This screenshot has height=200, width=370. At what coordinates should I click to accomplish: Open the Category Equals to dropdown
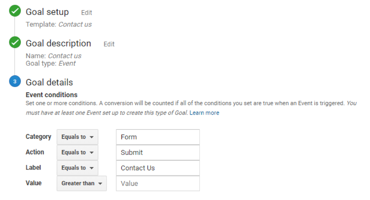tap(77, 137)
